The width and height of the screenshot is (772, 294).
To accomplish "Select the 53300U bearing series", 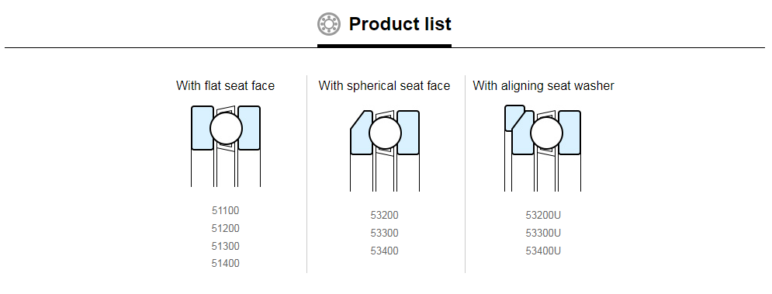I will pos(543,233).
